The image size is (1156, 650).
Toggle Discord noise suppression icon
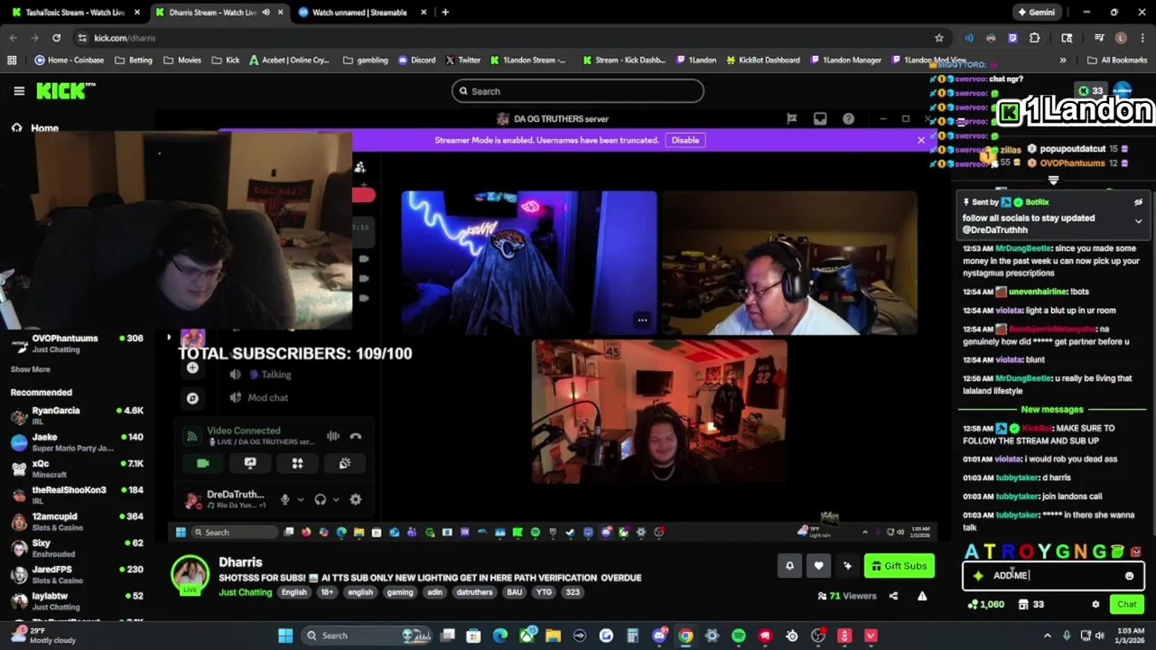(x=332, y=436)
